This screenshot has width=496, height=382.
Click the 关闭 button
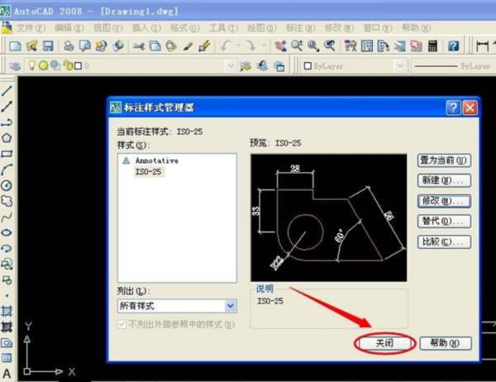pos(384,343)
